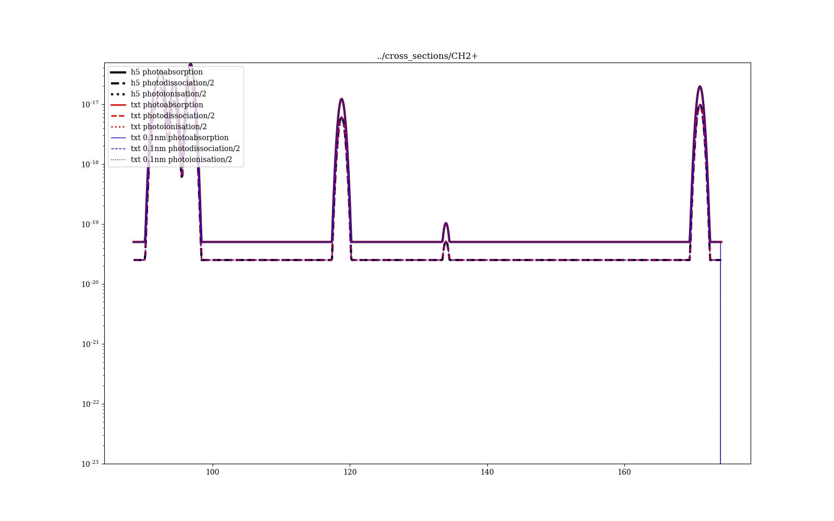Click y-axis tick label 10^-23
This screenshot has width=834, height=521.
pos(90,463)
